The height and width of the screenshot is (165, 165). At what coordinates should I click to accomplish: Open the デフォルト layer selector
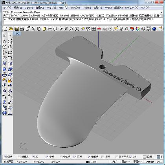click(92, 162)
